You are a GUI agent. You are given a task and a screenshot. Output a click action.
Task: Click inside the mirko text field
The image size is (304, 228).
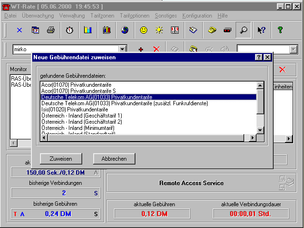66,49
